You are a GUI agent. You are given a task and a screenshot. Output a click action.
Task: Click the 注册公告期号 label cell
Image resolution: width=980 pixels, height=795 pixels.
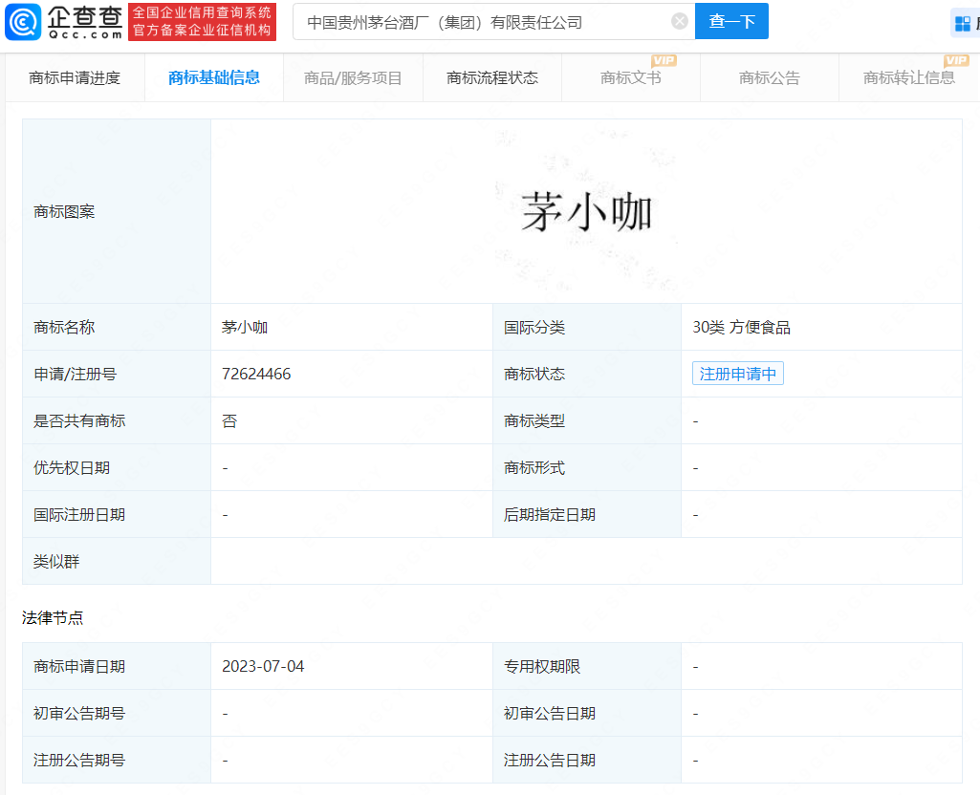[x=117, y=760]
